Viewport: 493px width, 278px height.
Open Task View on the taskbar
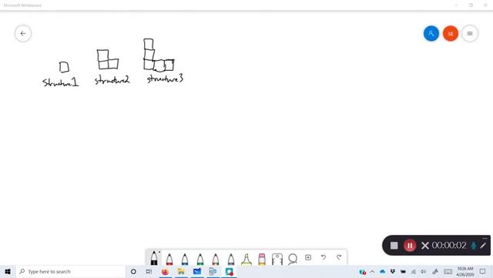click(149, 271)
